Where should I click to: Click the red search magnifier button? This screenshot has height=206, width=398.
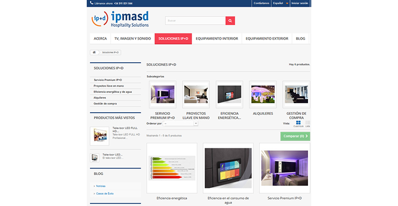(x=230, y=21)
